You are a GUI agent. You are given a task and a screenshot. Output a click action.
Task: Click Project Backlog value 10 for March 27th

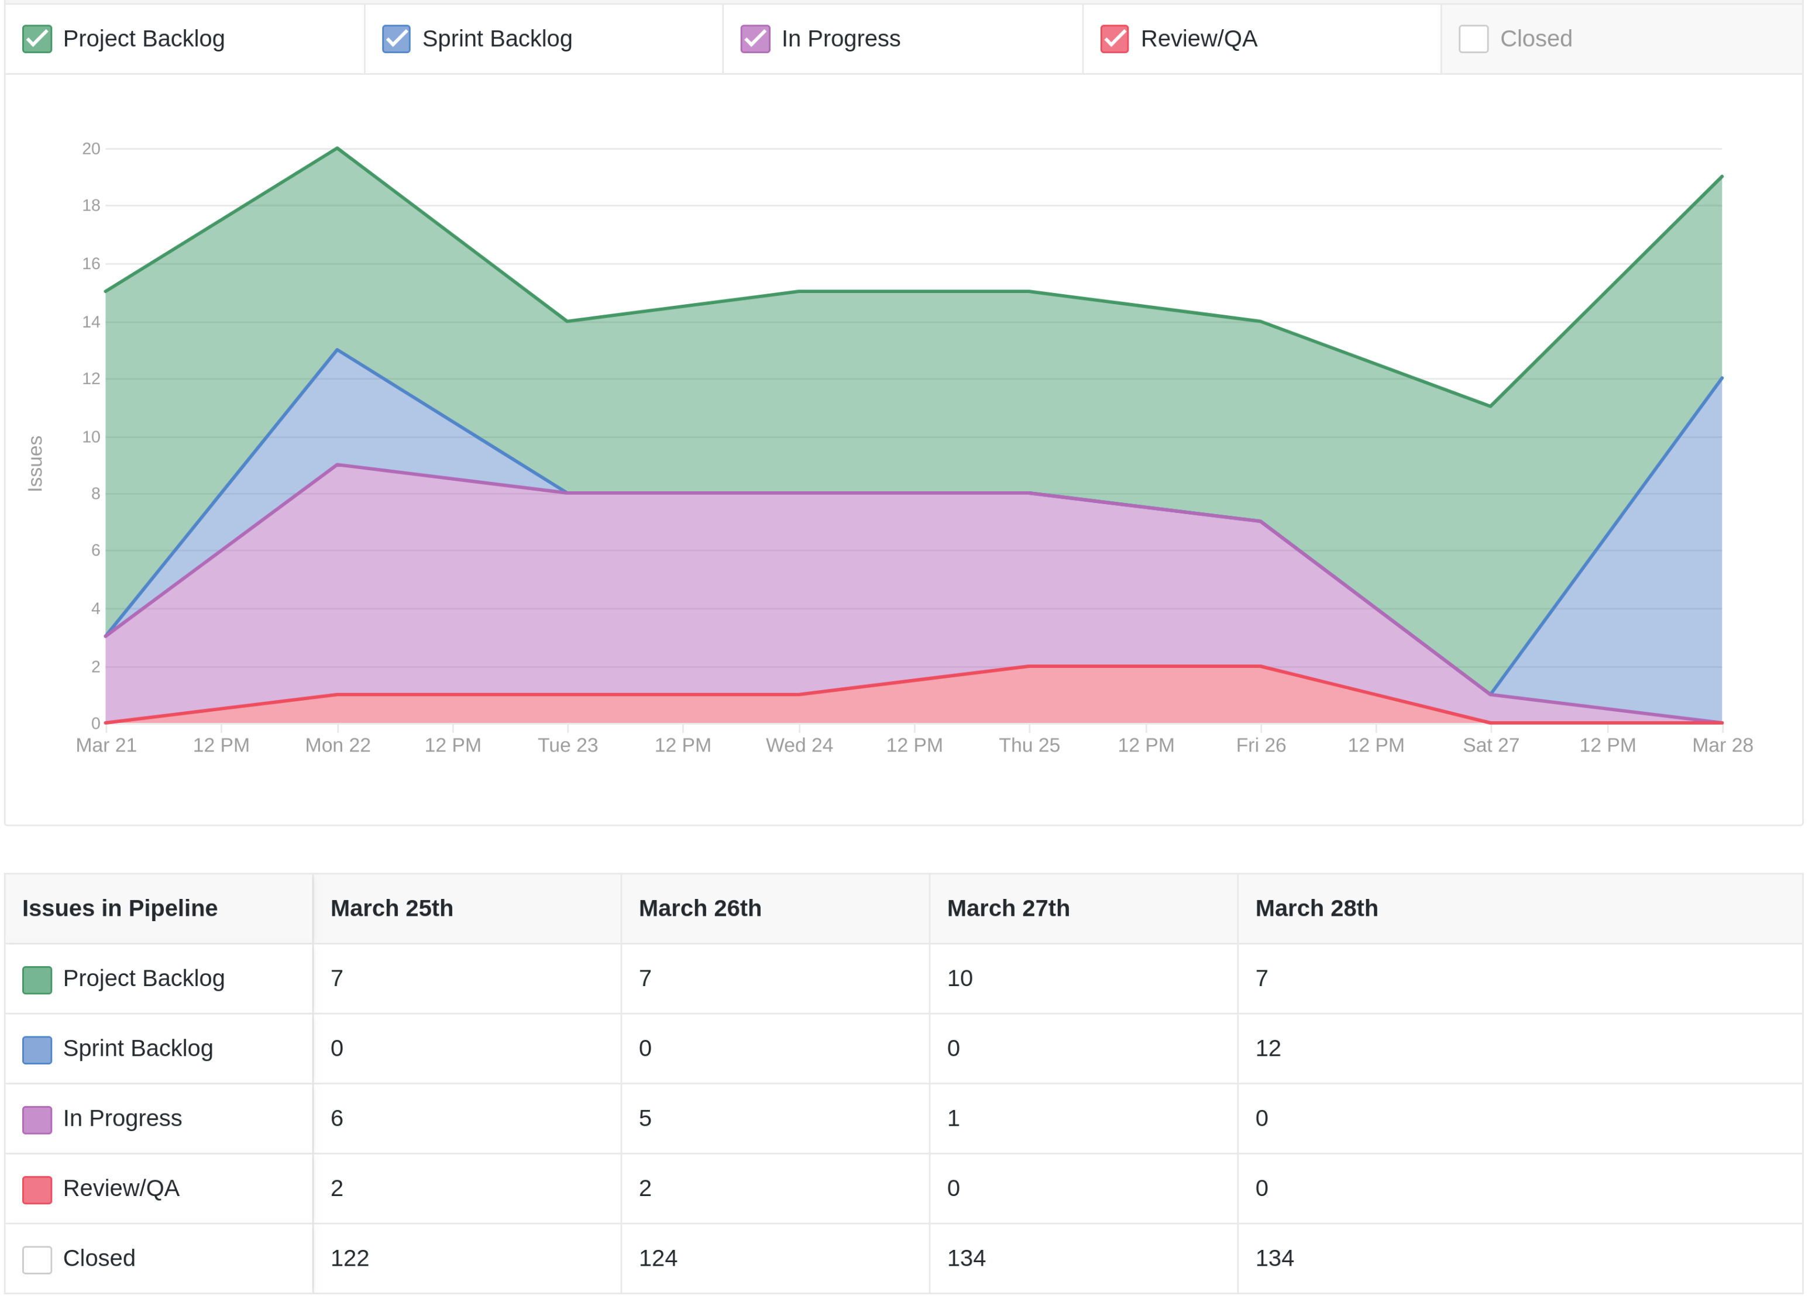click(x=960, y=978)
